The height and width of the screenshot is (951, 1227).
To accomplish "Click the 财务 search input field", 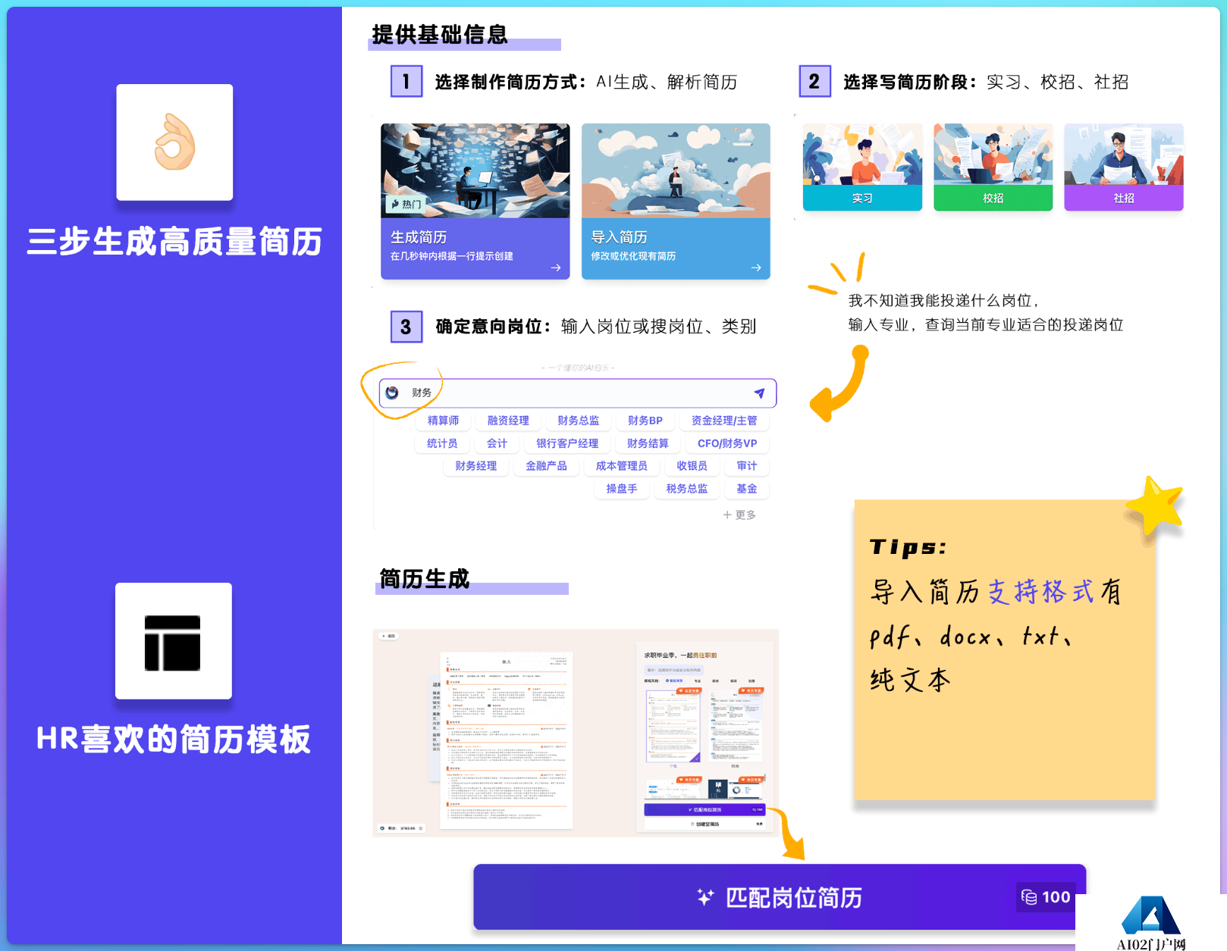I will click(578, 393).
